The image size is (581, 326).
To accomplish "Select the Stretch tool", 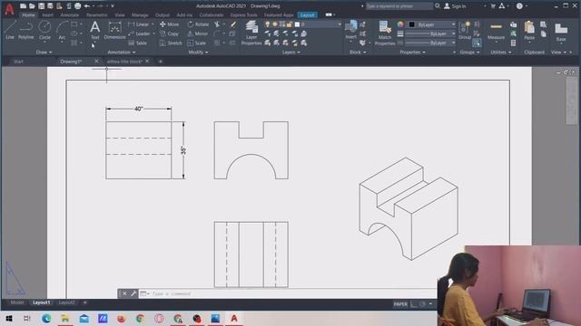I will click(x=171, y=43).
